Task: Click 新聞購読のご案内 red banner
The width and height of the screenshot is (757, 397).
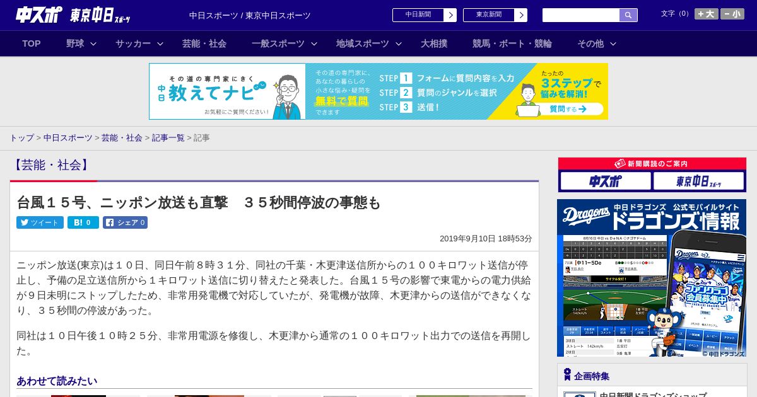Action: (x=652, y=164)
